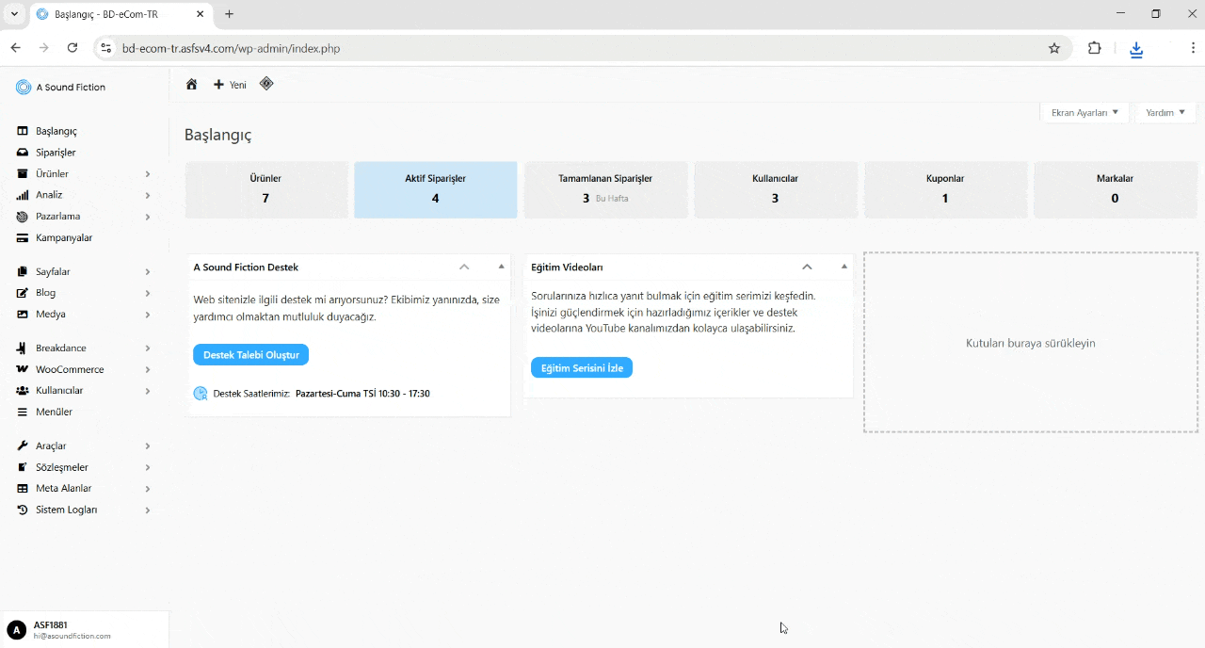Reload the page with the refresh icon
The image size is (1205, 648).
[x=72, y=48]
